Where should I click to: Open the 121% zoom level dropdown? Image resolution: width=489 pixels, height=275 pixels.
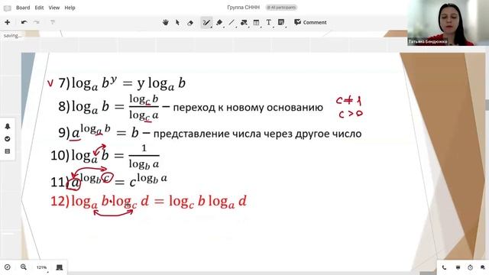point(42,267)
